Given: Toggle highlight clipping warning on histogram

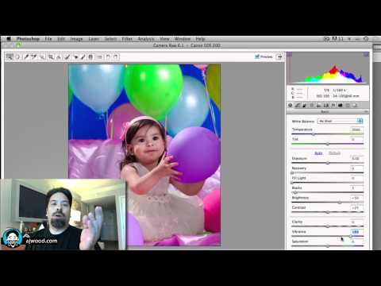Looking at the screenshot, I should (366, 55).
